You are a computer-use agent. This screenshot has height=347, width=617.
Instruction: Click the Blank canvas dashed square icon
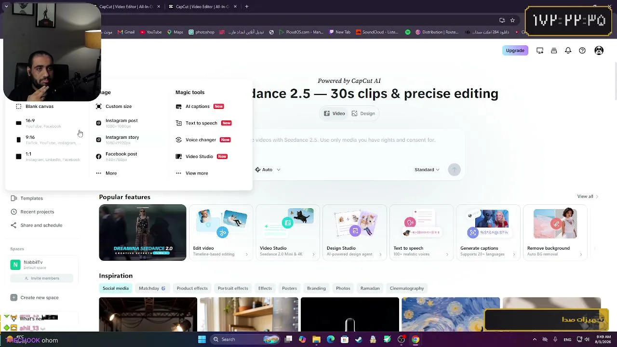19,107
